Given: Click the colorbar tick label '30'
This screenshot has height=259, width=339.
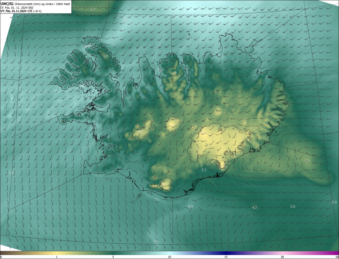Looking at the screenshot, I should 282,257.
